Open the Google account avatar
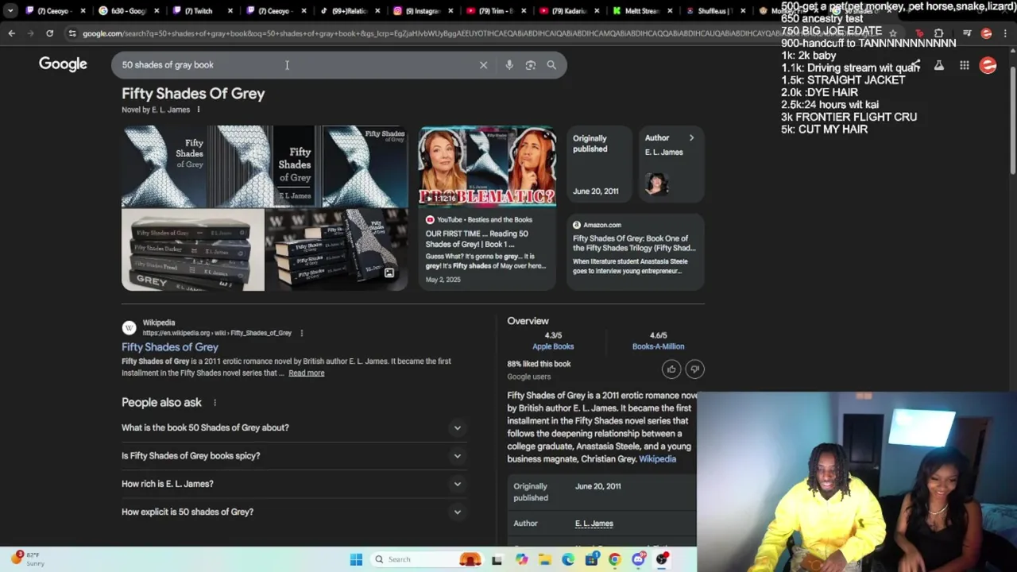This screenshot has height=572, width=1017. [x=988, y=65]
